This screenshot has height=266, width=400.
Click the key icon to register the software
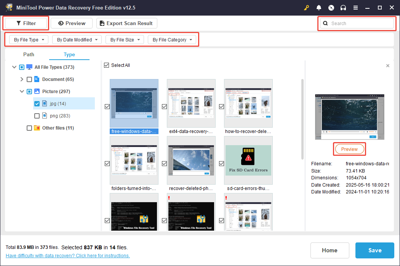306,7
